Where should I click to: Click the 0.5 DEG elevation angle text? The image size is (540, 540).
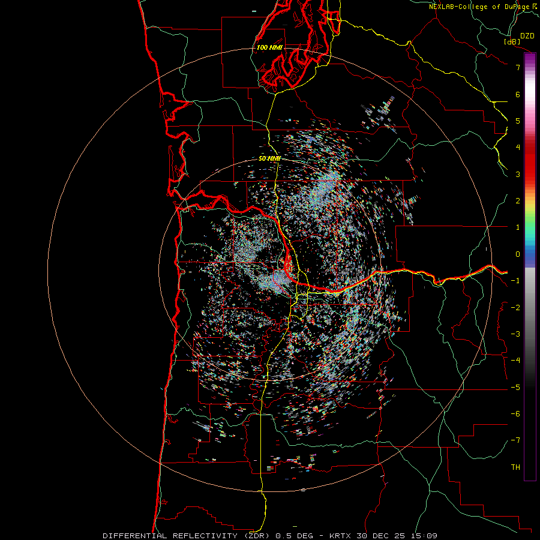click(x=295, y=536)
